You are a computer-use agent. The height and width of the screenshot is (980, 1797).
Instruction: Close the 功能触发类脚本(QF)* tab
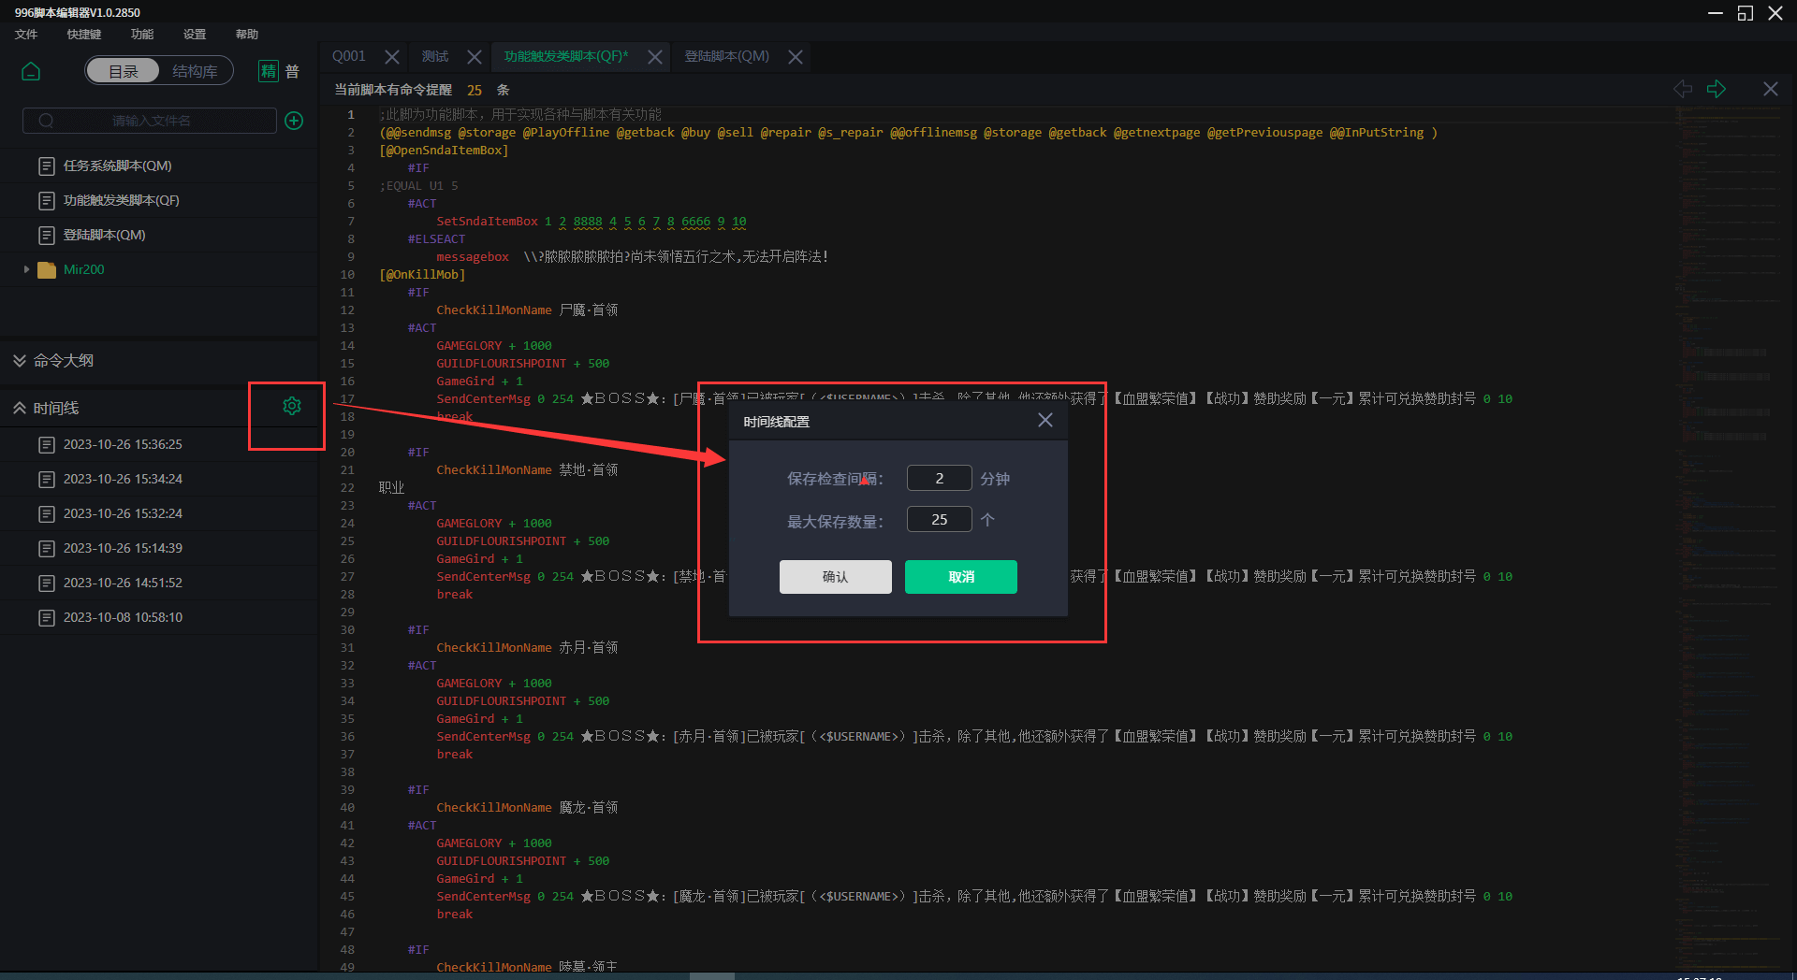(655, 57)
